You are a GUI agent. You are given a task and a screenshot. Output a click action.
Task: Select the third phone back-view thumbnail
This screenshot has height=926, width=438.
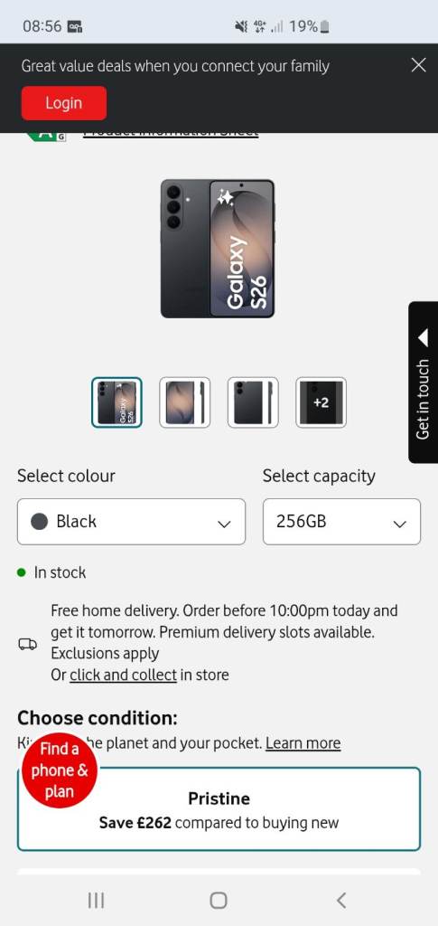pos(253,402)
